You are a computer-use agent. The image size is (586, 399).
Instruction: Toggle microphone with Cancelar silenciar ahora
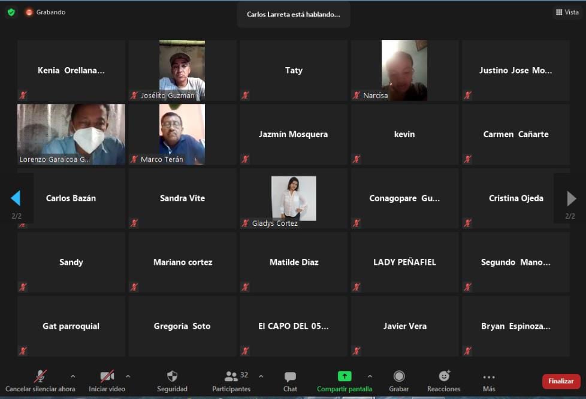tap(40, 376)
